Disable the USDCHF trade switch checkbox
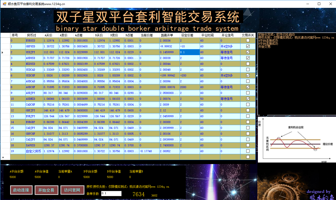Screen dimensions: 336x200 coord(248,75)
